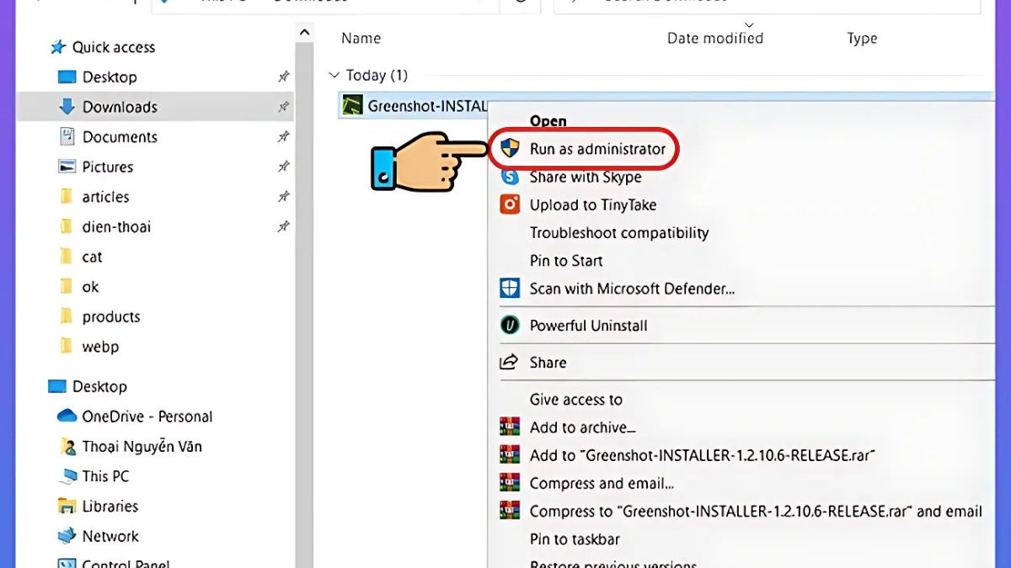Select Upload to TinyTake
The width and height of the screenshot is (1011, 568).
[593, 204]
